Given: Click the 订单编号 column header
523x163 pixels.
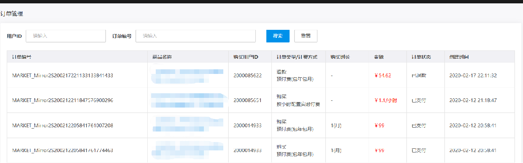Looking at the screenshot, I should [22, 57].
